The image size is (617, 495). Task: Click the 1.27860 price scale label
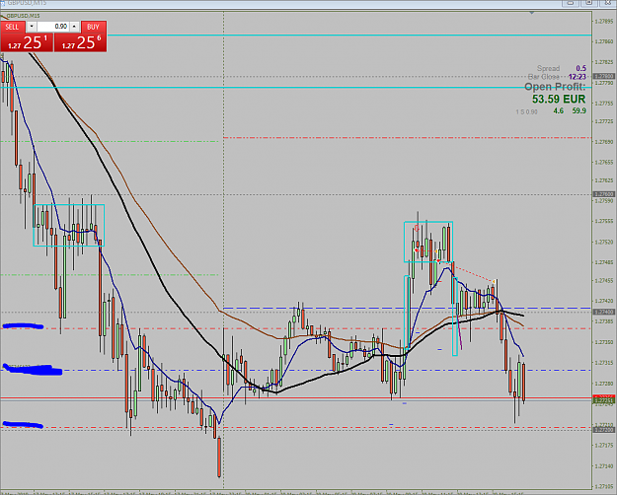[x=604, y=41]
